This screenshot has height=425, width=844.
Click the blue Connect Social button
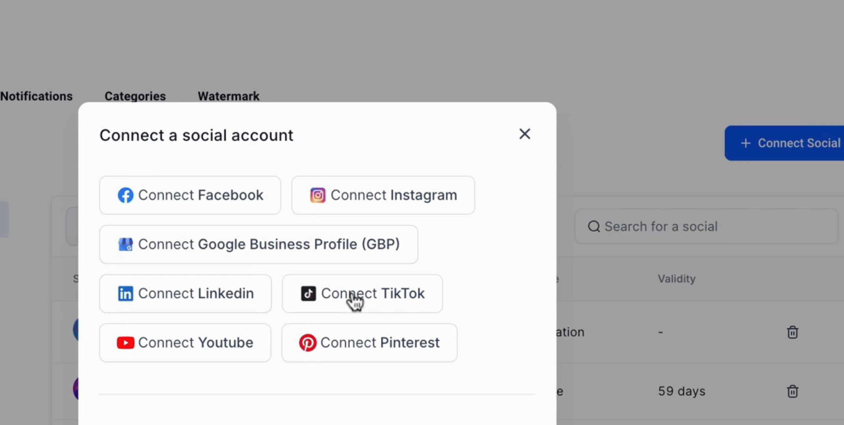tap(784, 143)
